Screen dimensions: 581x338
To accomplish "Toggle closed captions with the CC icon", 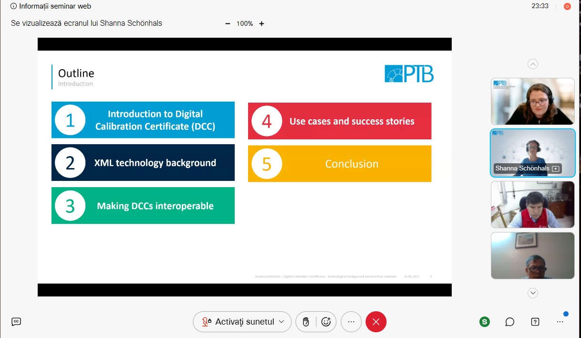I will (x=16, y=322).
